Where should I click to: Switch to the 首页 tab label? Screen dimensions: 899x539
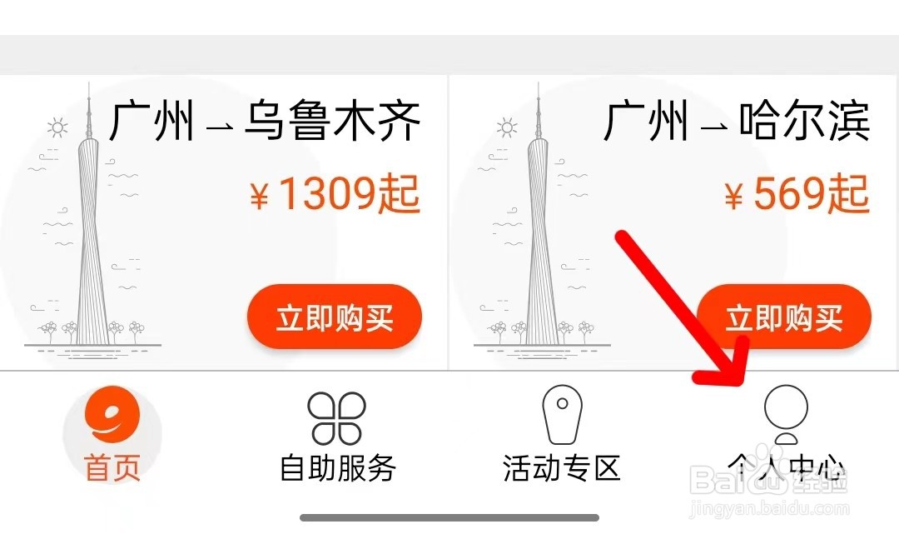coord(112,467)
